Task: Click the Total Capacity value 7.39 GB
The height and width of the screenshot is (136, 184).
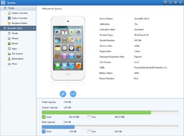Action: (67, 102)
